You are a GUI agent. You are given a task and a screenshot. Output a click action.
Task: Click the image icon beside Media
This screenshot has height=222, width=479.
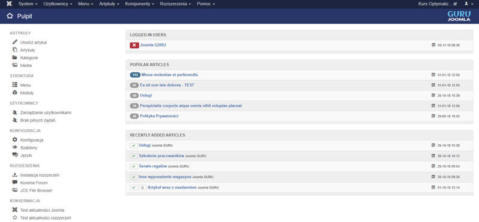coord(14,65)
